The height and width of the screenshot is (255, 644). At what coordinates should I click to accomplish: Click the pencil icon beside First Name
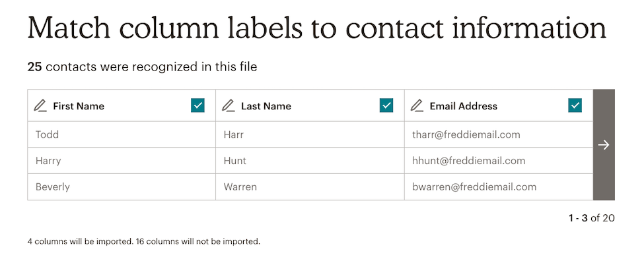pos(40,106)
